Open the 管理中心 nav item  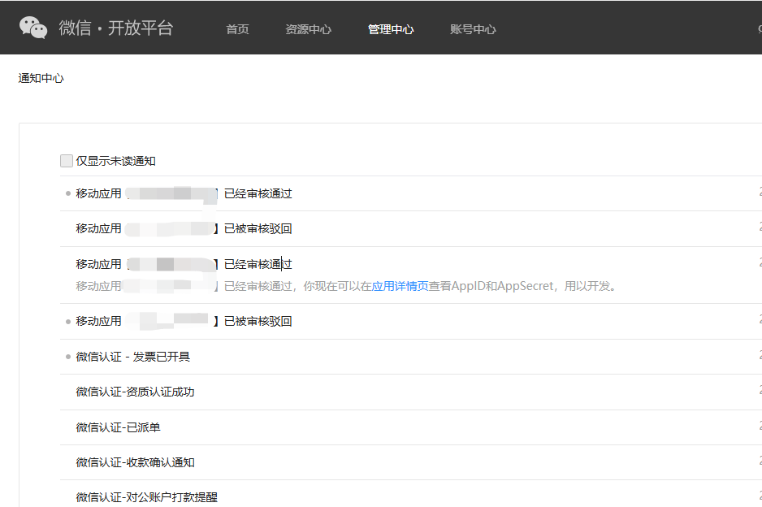click(391, 29)
